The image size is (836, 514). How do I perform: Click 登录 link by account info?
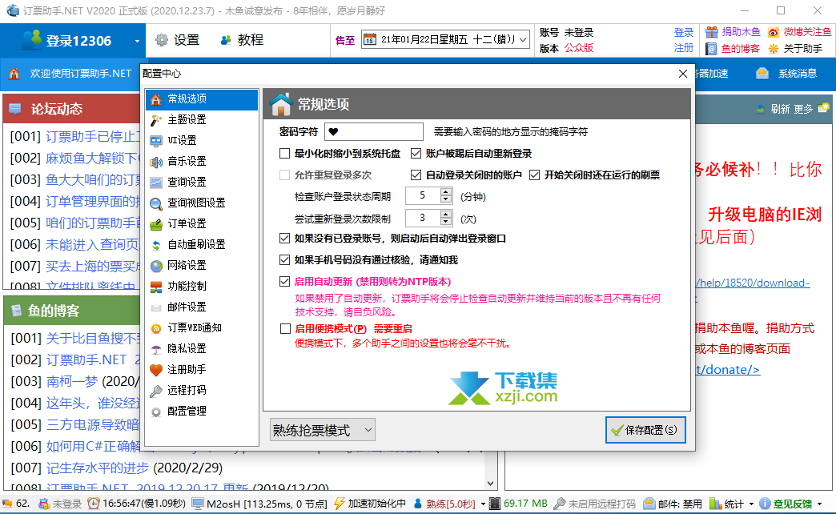click(x=684, y=33)
